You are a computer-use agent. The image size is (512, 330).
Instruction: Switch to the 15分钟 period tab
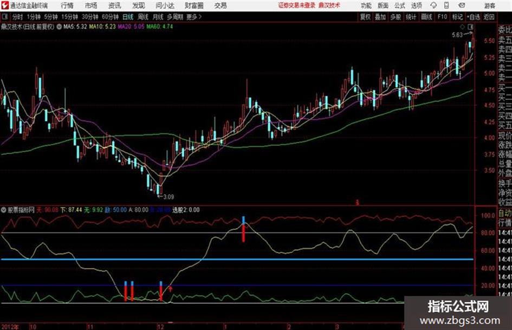pos(70,17)
